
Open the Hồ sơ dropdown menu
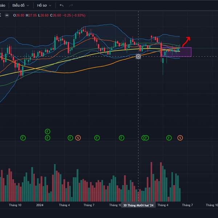[x=44, y=5]
